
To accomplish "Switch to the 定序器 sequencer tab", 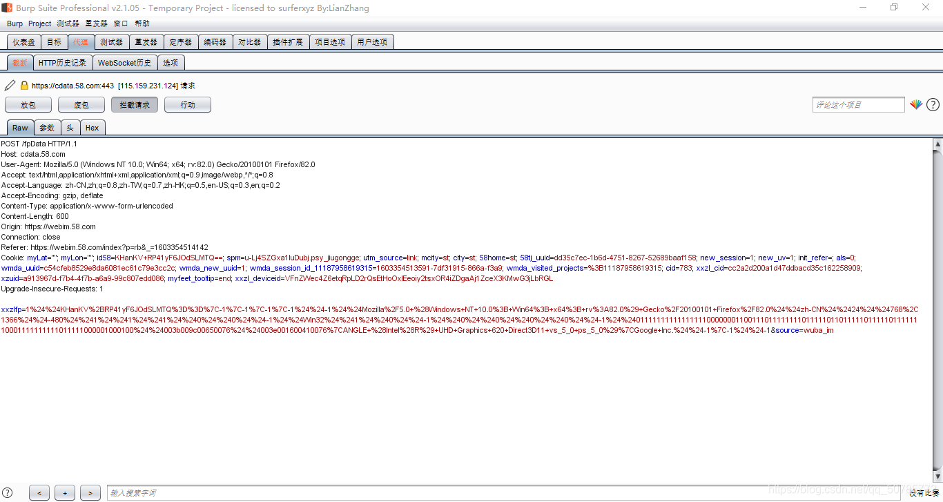I will pyautogui.click(x=181, y=42).
